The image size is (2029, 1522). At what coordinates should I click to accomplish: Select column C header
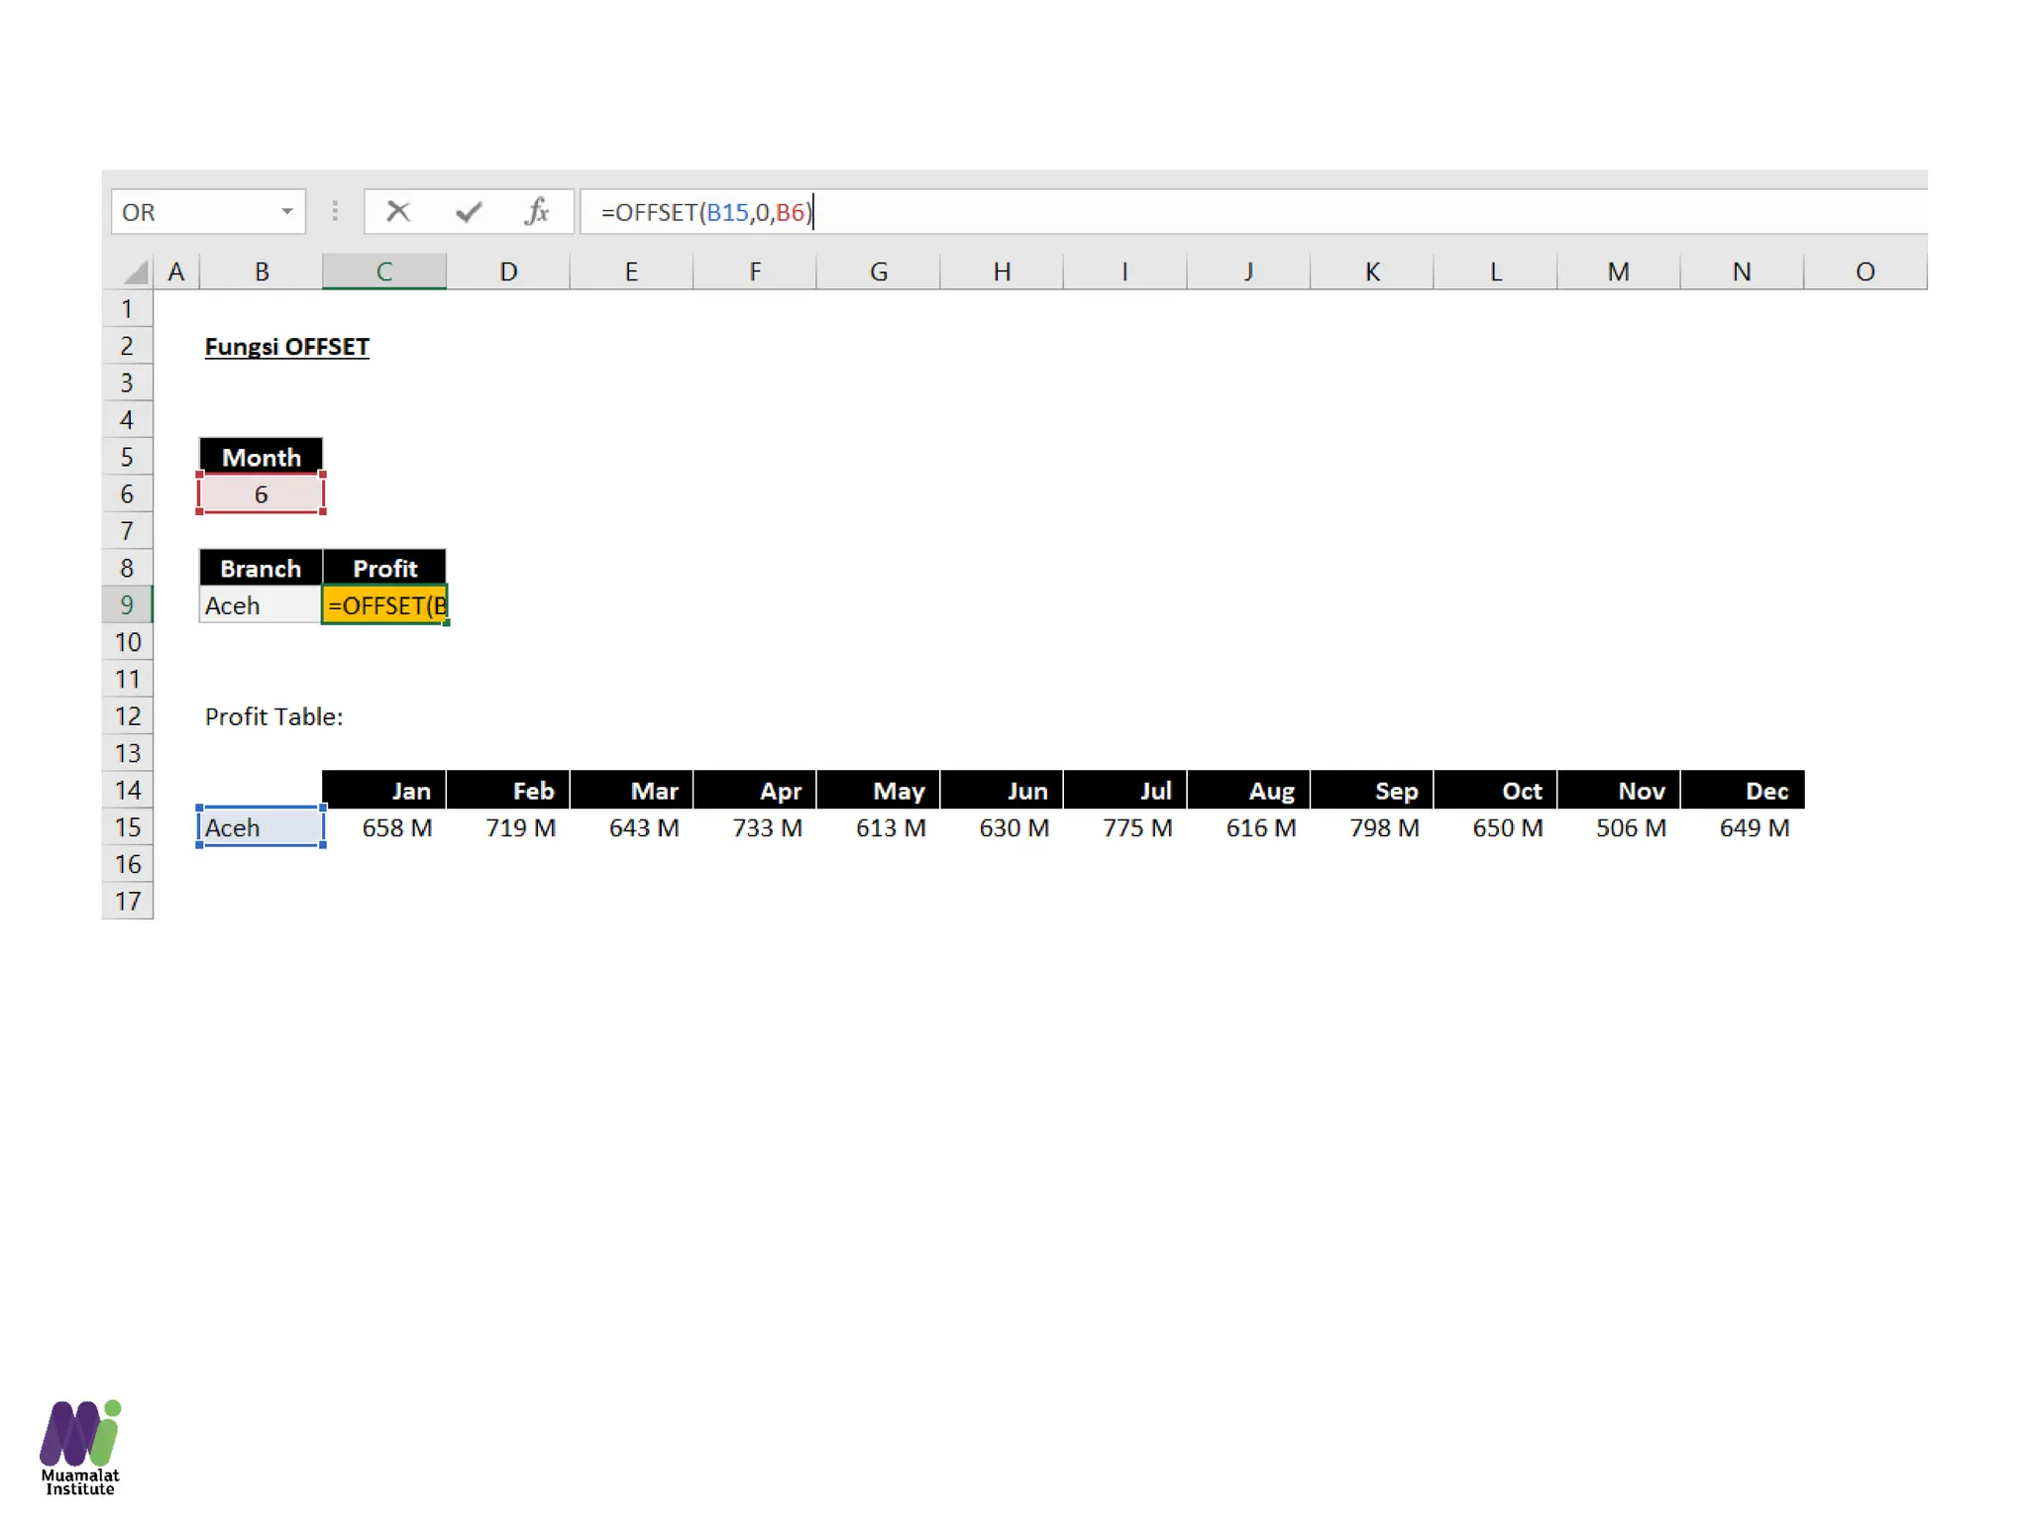click(x=383, y=271)
